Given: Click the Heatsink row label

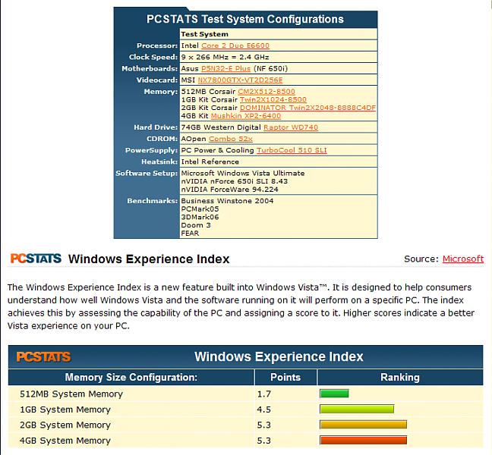Looking at the screenshot, I should [159, 162].
